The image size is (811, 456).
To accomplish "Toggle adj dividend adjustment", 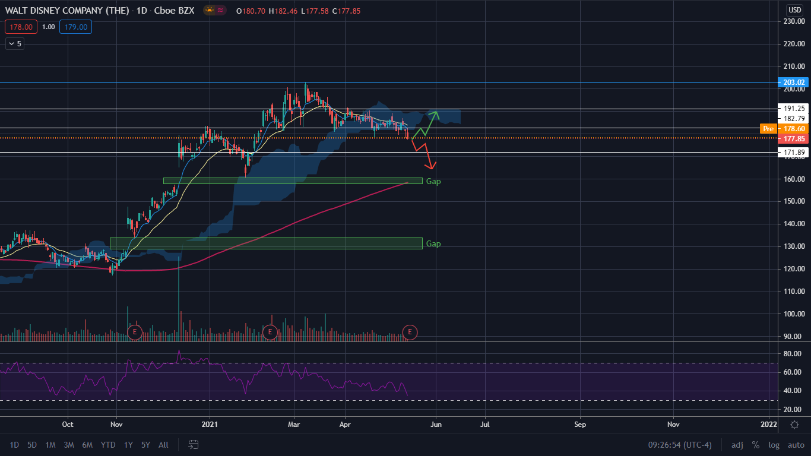I will click(x=737, y=445).
